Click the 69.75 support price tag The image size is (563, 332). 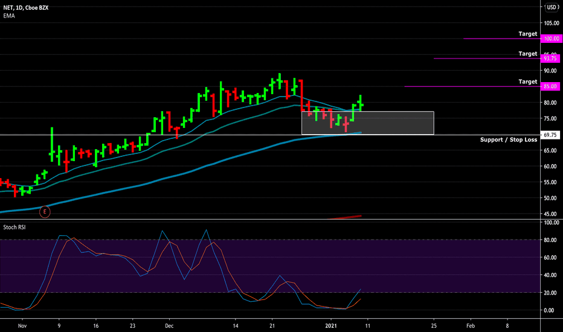pos(550,135)
